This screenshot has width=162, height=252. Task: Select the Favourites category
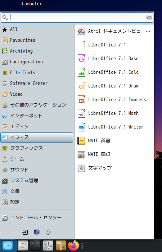click(37, 40)
